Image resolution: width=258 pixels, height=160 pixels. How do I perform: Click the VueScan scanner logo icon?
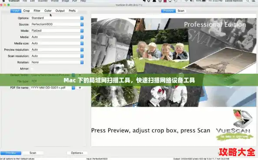click(243, 119)
